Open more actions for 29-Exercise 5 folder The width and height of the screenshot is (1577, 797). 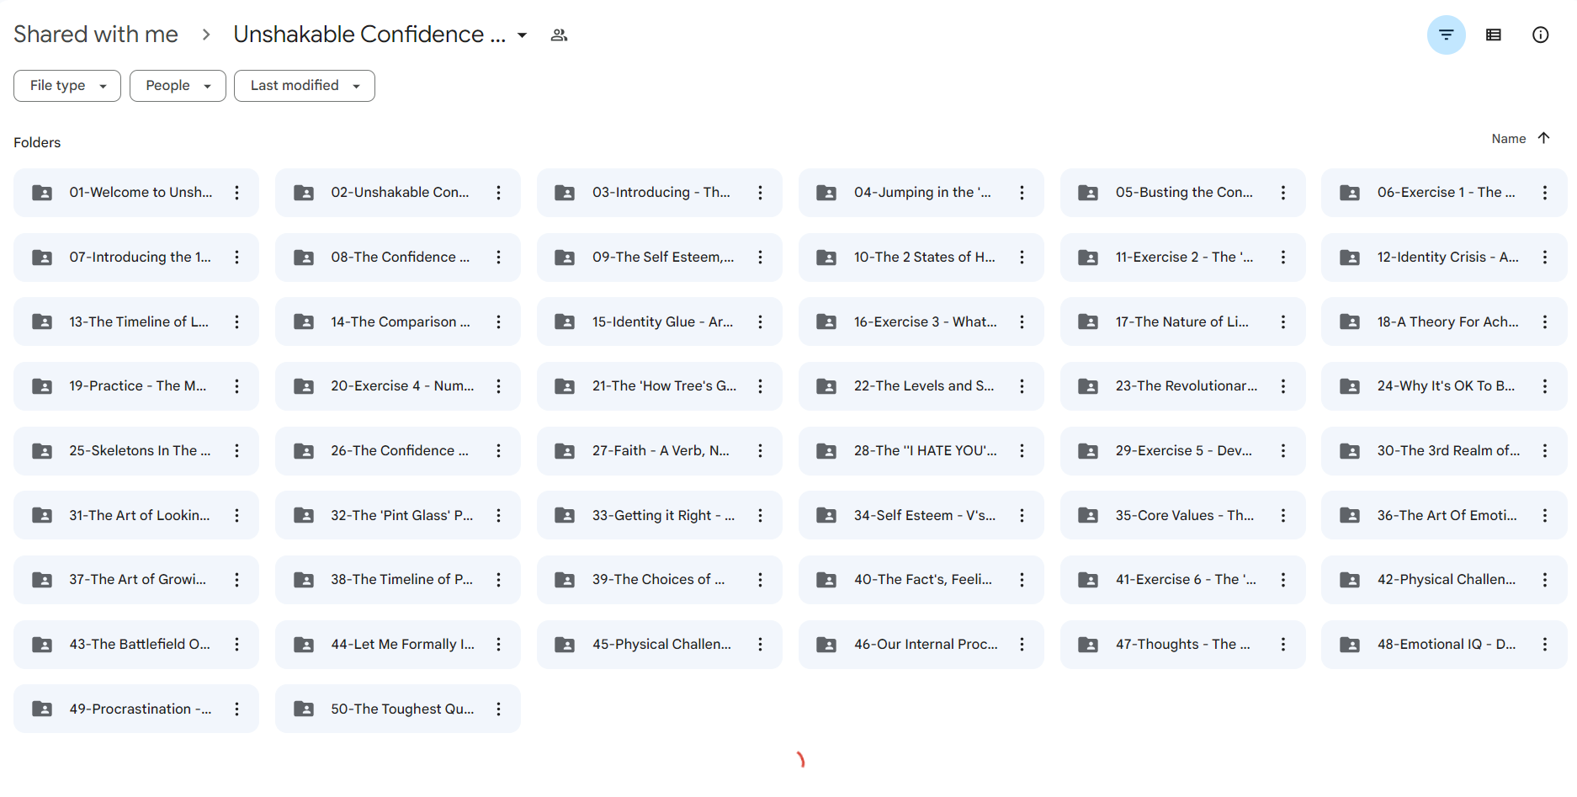click(1283, 451)
